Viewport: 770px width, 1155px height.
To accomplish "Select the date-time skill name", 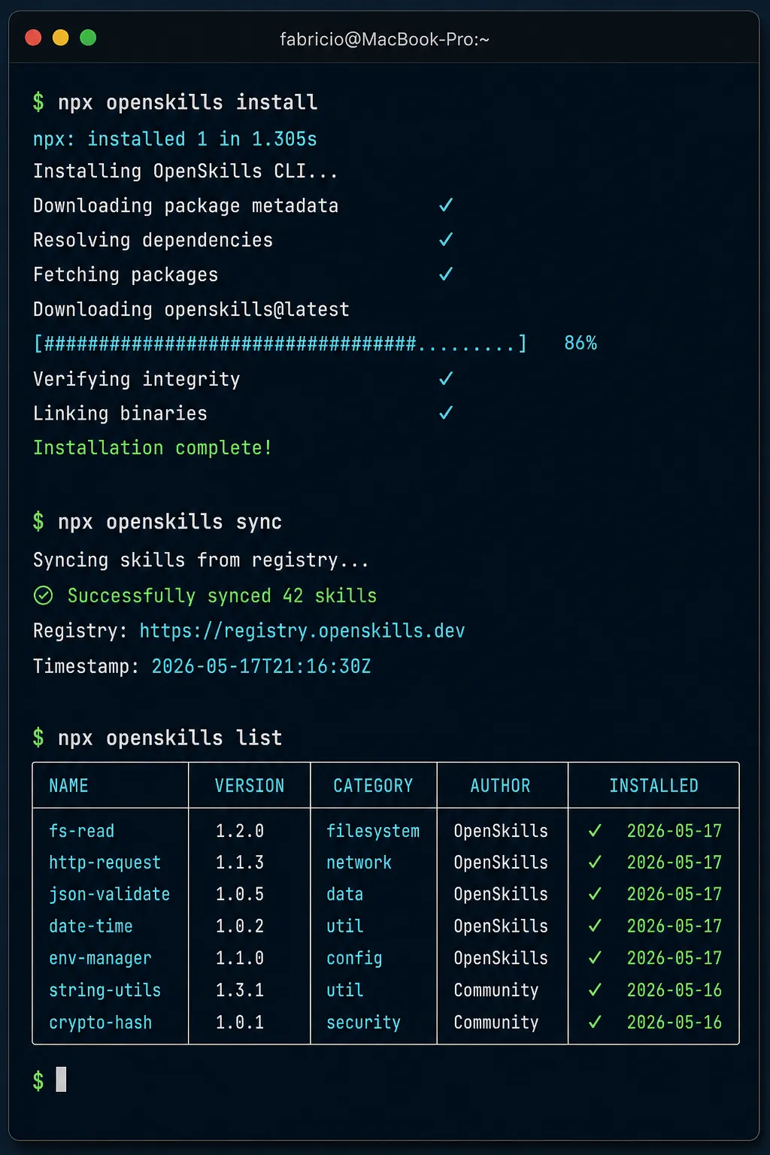I will pos(90,926).
